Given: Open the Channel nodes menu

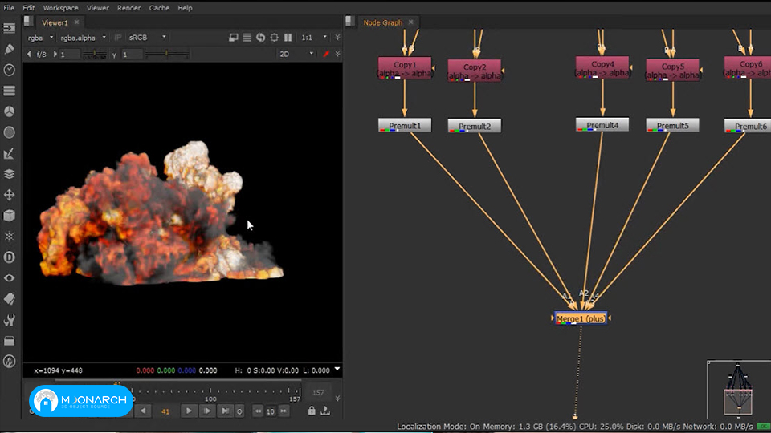Looking at the screenshot, I should 10,91.
